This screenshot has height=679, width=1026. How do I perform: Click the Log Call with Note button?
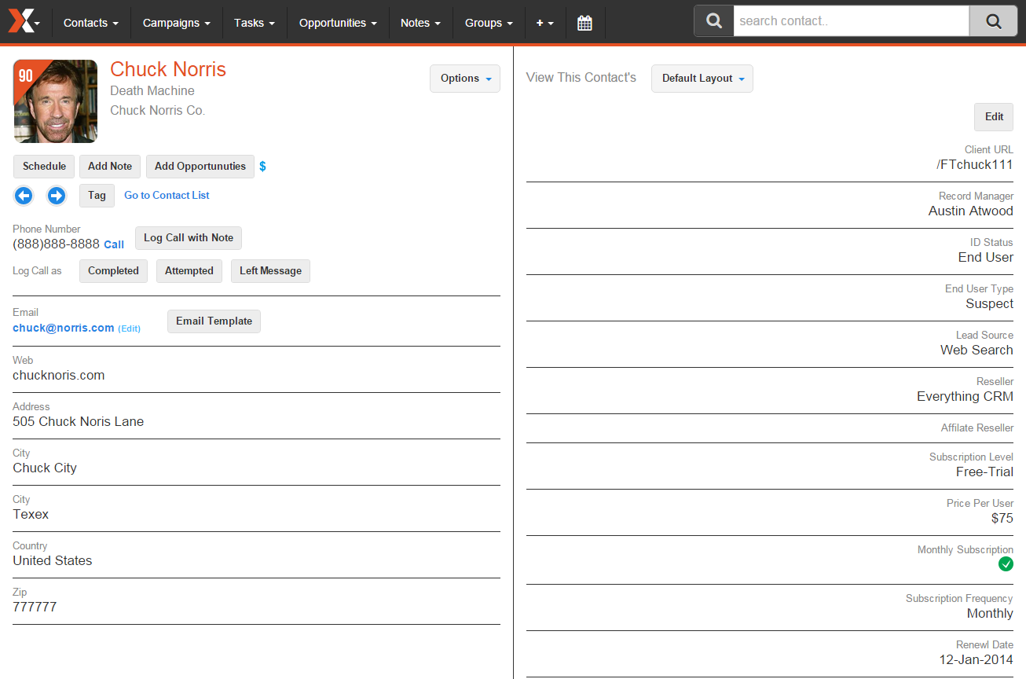tap(189, 237)
